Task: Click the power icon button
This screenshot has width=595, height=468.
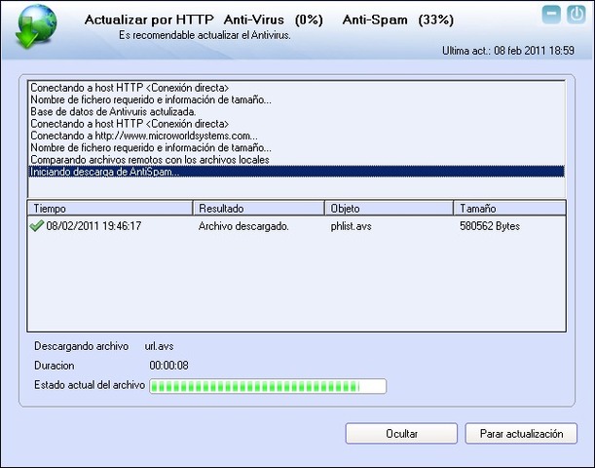Action: point(576,15)
